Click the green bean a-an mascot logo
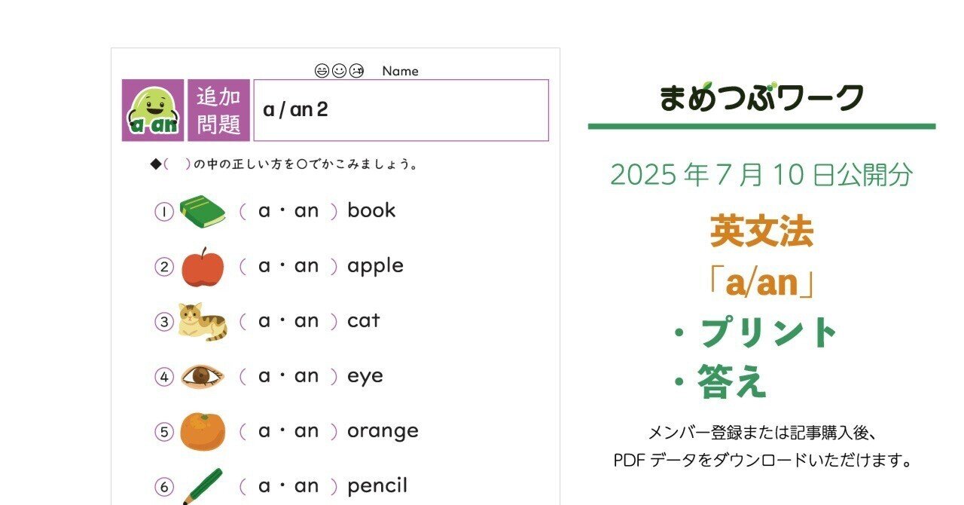 [x=153, y=110]
